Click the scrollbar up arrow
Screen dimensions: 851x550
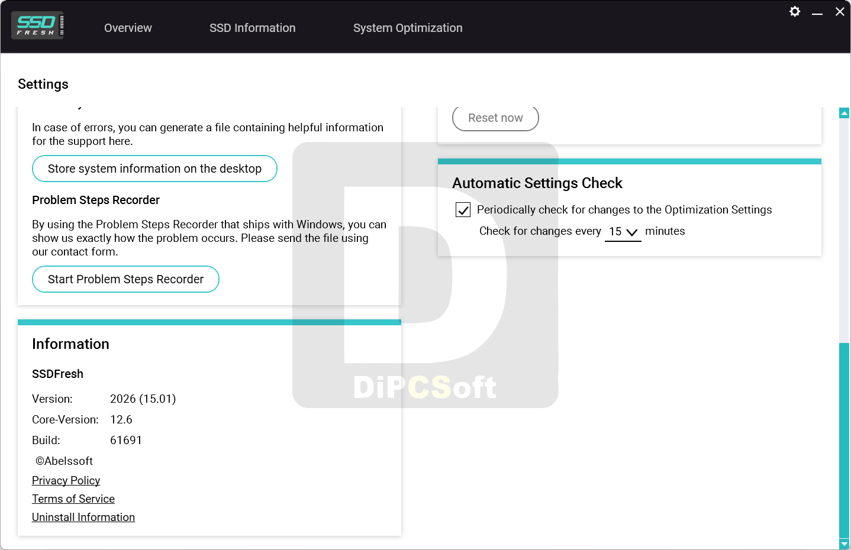click(844, 113)
